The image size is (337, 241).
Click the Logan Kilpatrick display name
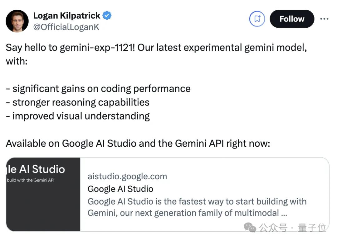[x=66, y=16]
